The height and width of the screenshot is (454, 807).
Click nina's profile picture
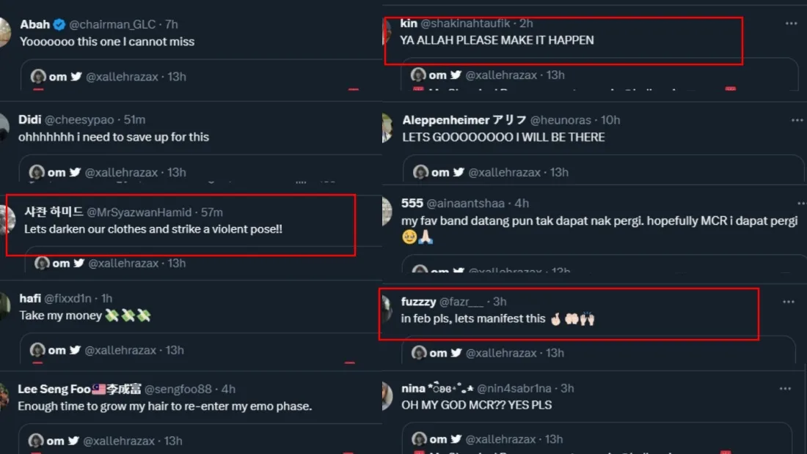[x=387, y=396]
